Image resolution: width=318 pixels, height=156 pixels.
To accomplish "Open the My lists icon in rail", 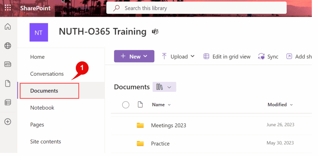I will [x=8, y=102].
